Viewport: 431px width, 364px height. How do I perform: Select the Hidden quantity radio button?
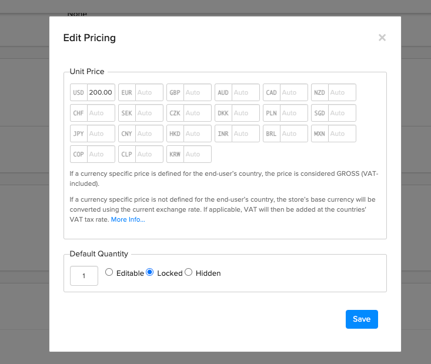pos(189,272)
